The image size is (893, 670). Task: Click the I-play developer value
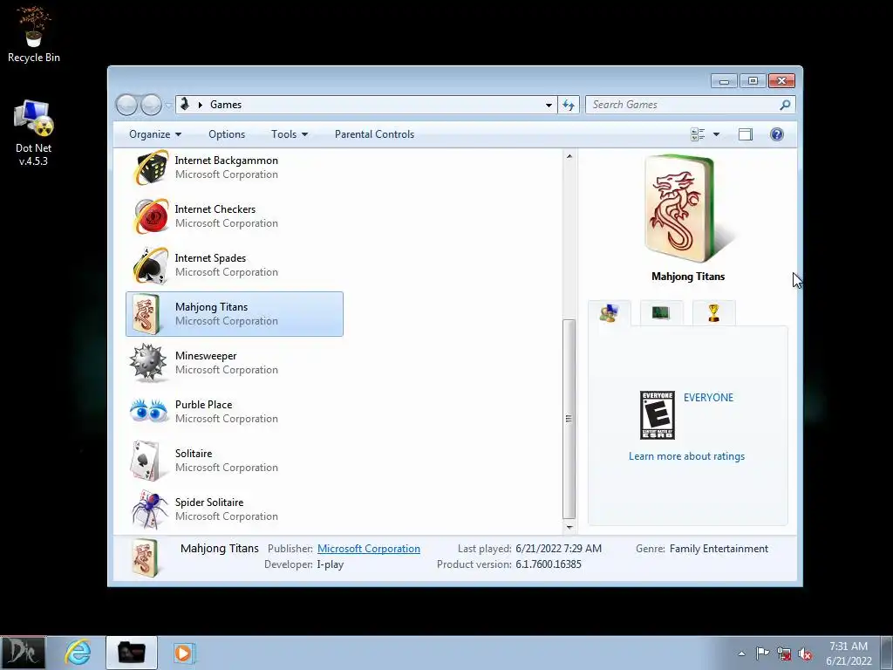coord(331,564)
